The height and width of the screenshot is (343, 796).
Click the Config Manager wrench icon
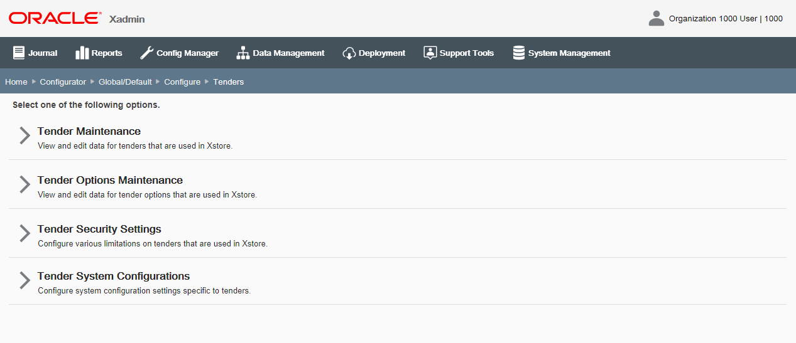pyautogui.click(x=146, y=53)
